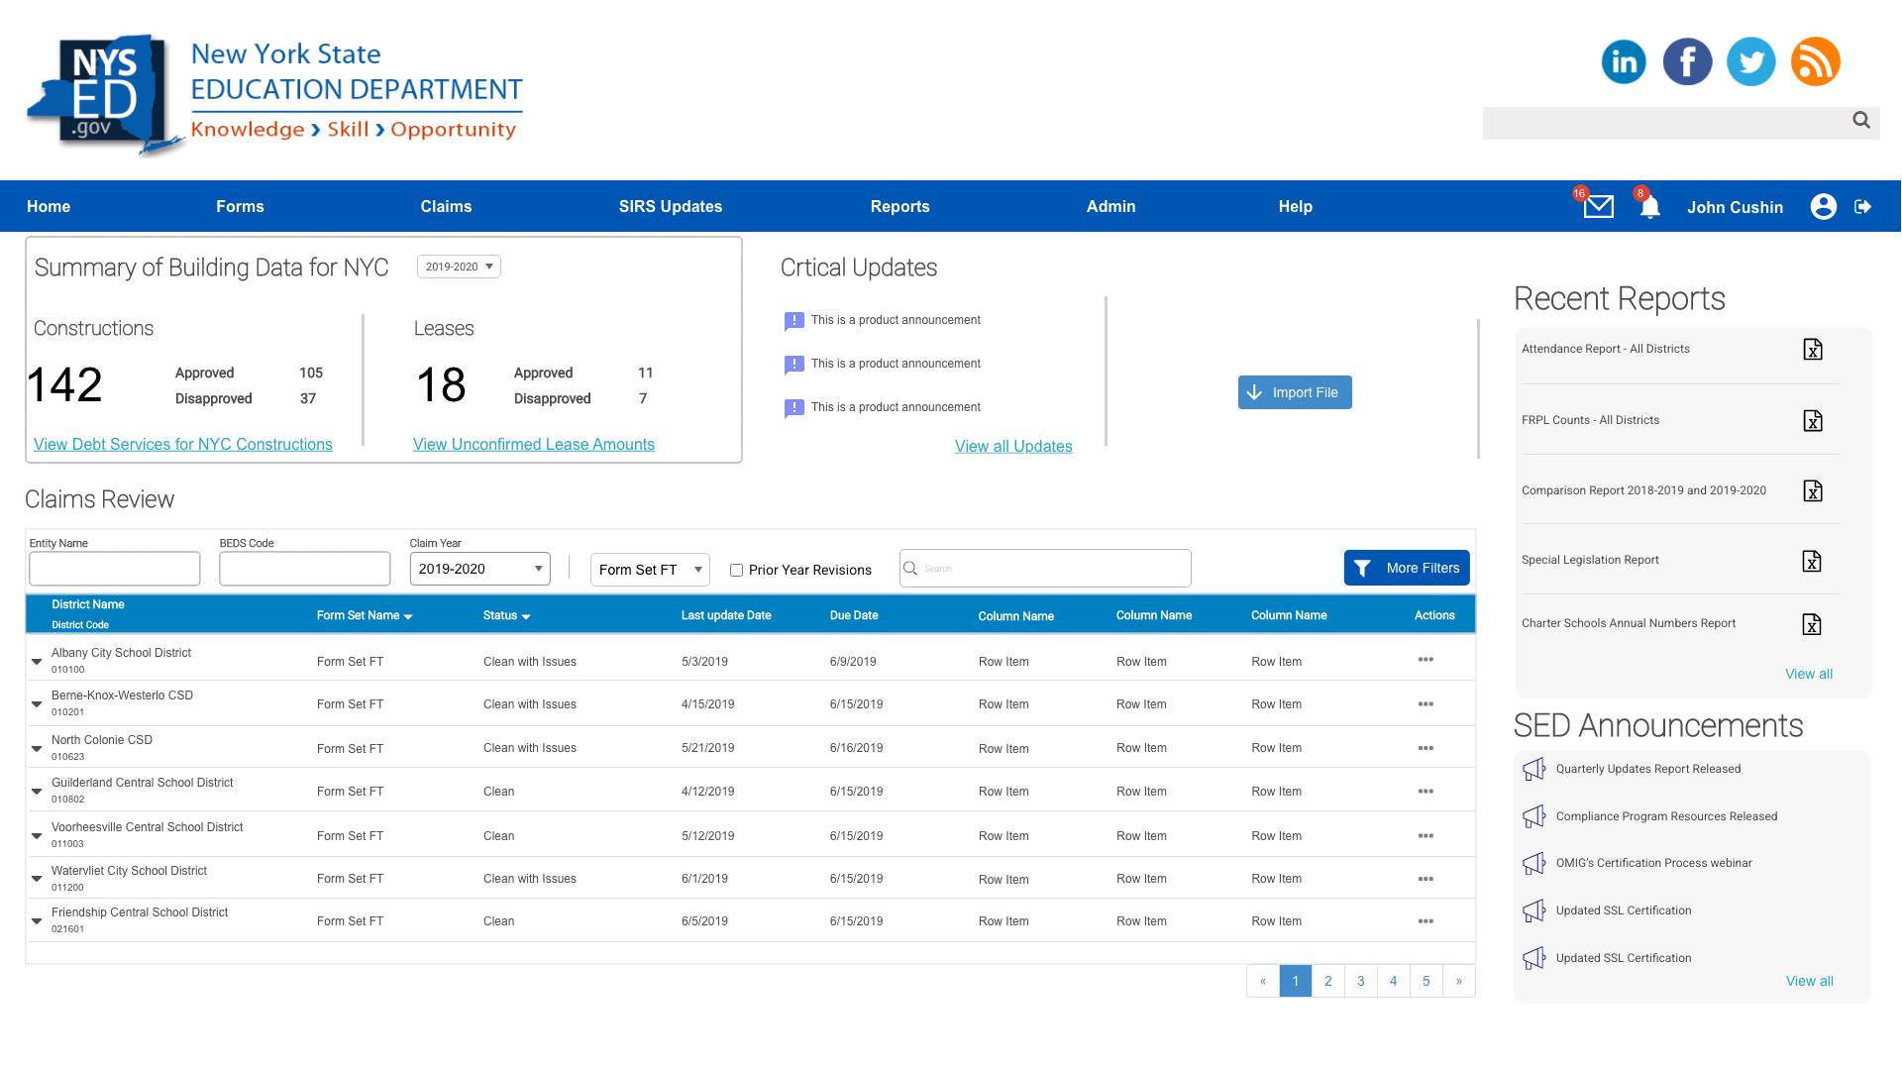Viewport: 1902px width, 1070px height.
Task: Open the Claim Year 2019-2020 dropdown
Action: tap(479, 569)
